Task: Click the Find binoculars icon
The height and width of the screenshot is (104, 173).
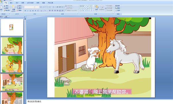Action: 116,6
